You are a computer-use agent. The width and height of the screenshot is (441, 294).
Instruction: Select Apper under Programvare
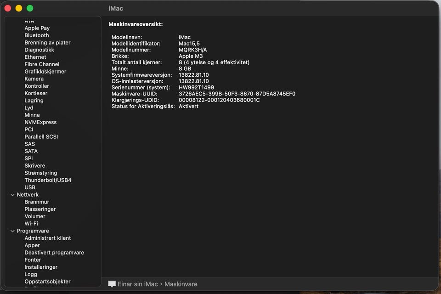[x=32, y=245]
